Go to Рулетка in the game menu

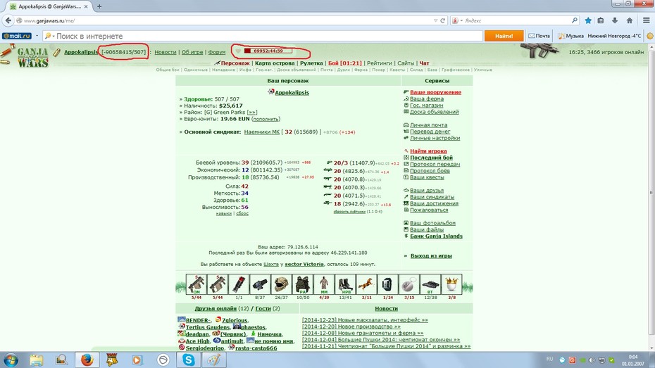pos(311,63)
